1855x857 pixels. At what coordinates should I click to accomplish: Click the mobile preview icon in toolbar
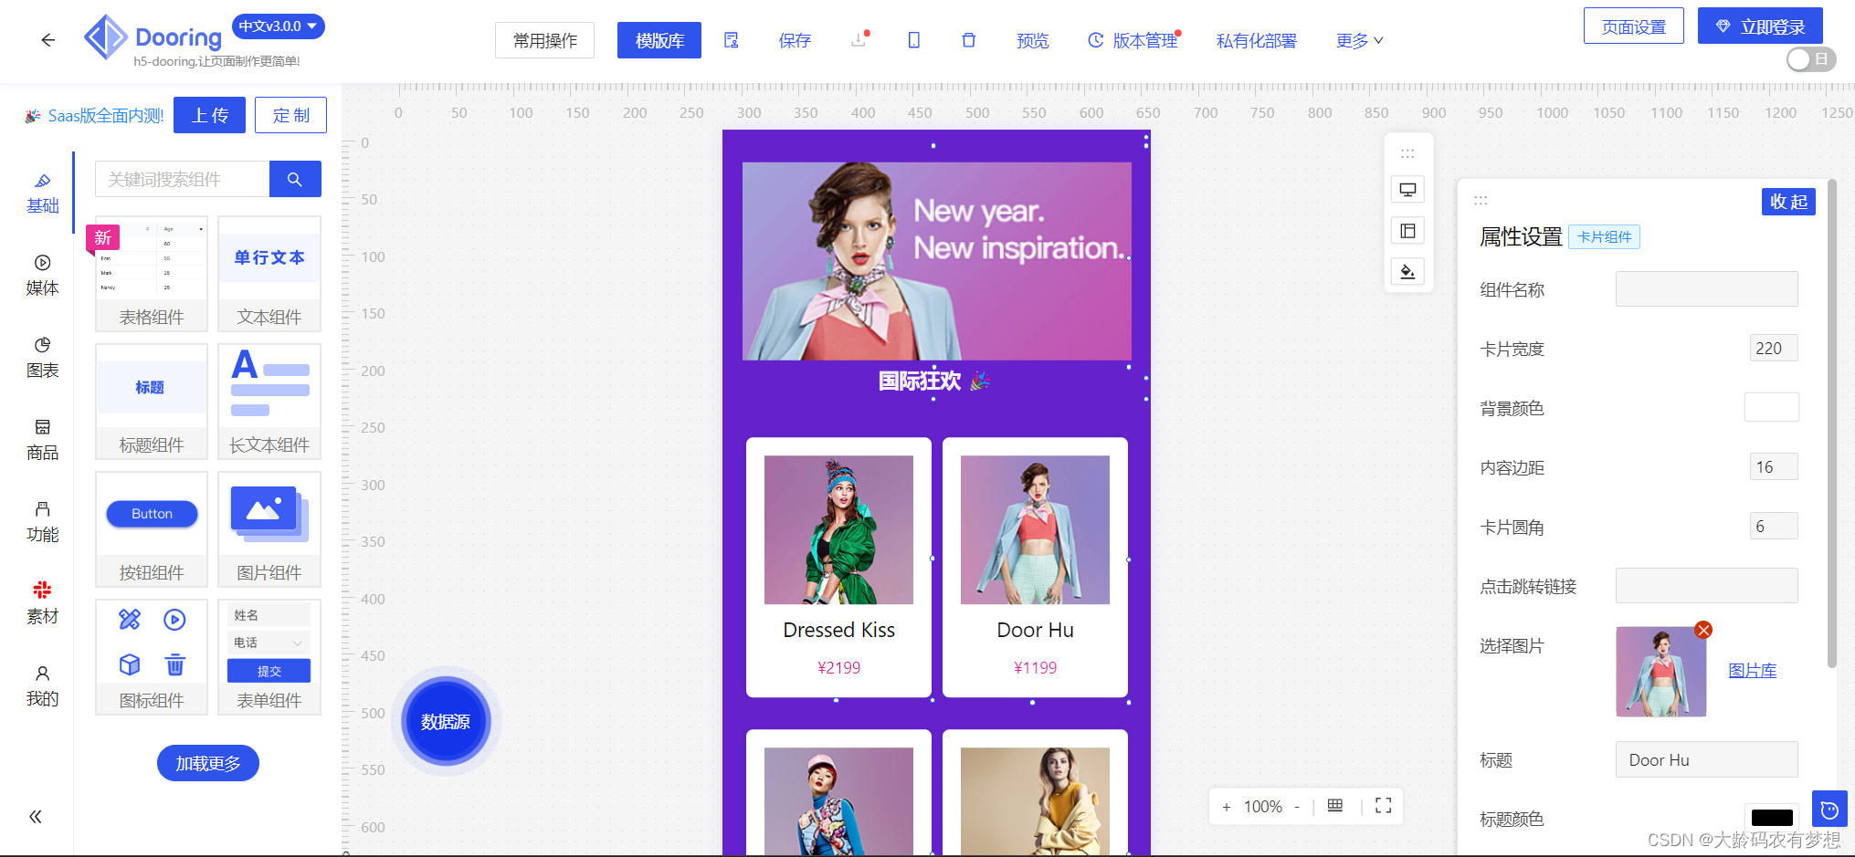(913, 40)
